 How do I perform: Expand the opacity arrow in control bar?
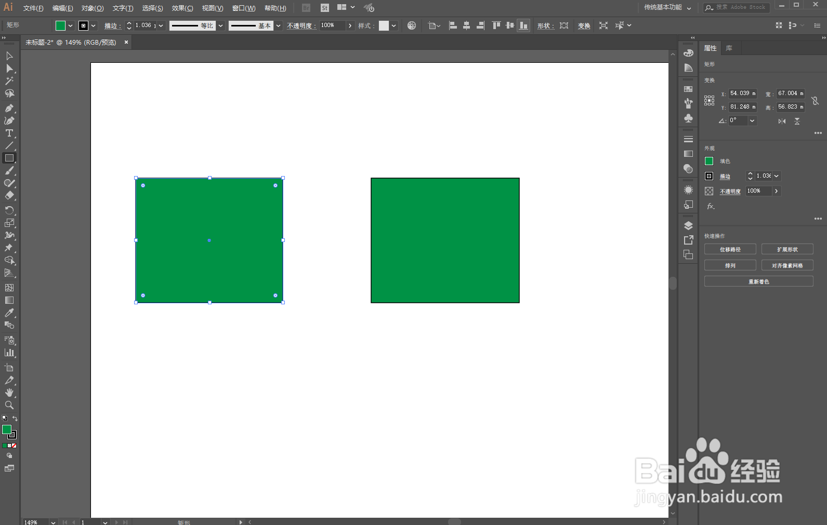coord(350,25)
